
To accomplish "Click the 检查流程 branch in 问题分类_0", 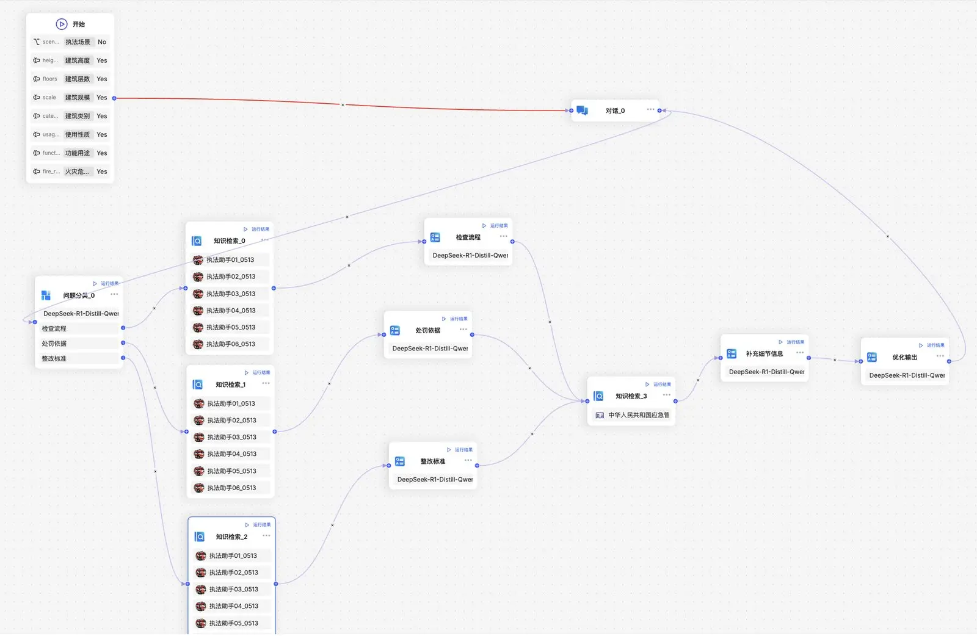I will [x=79, y=328].
